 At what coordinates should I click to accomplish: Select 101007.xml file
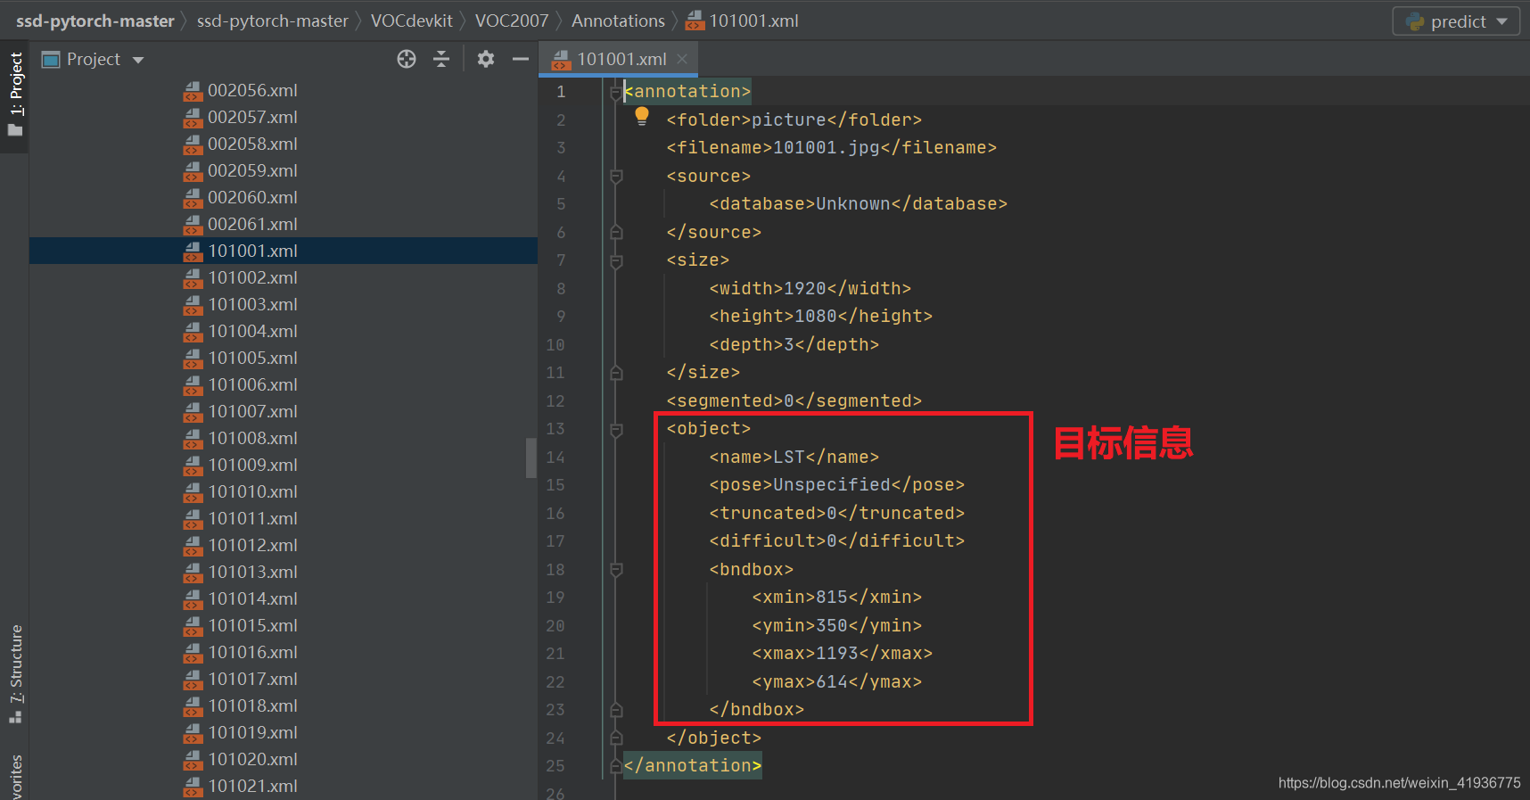point(252,411)
